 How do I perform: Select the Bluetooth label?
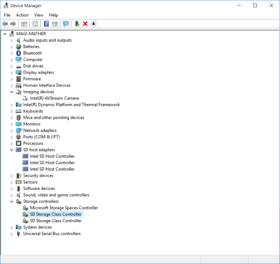[x=32, y=53]
